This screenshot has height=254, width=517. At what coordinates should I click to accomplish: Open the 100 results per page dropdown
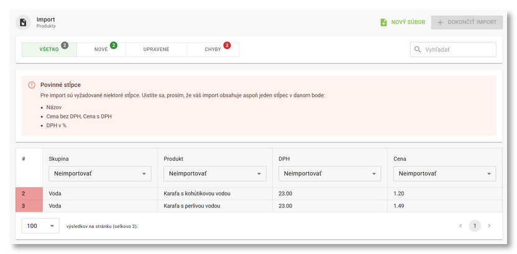[40, 225]
